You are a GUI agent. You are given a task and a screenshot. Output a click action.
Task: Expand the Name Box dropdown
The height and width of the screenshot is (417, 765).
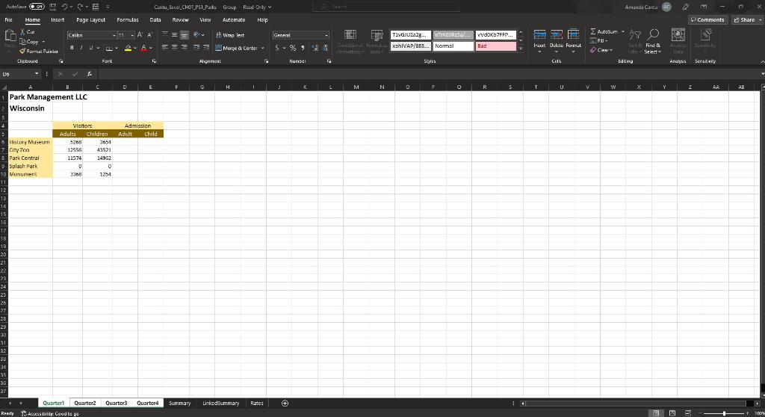click(x=37, y=74)
